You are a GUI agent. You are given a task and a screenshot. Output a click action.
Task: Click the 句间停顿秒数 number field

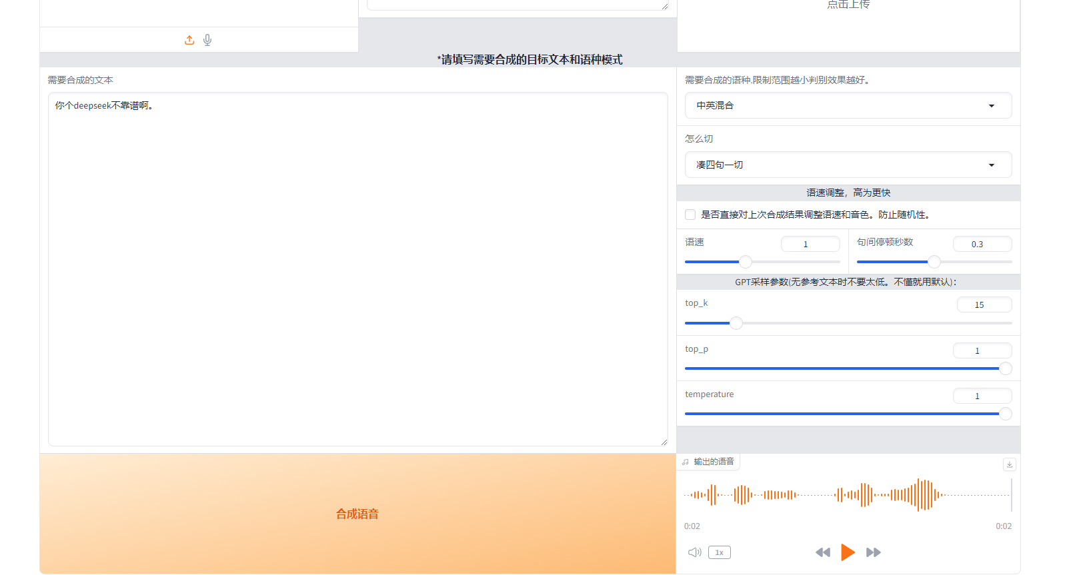click(x=982, y=244)
